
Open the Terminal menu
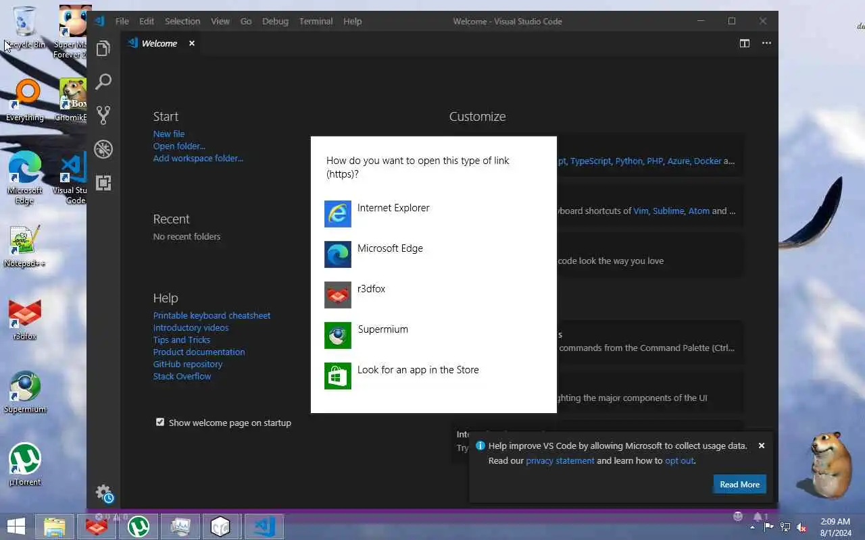316,21
